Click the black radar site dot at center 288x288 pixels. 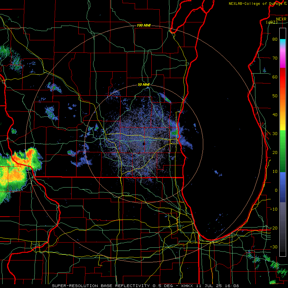pyautogui.click(x=144, y=144)
